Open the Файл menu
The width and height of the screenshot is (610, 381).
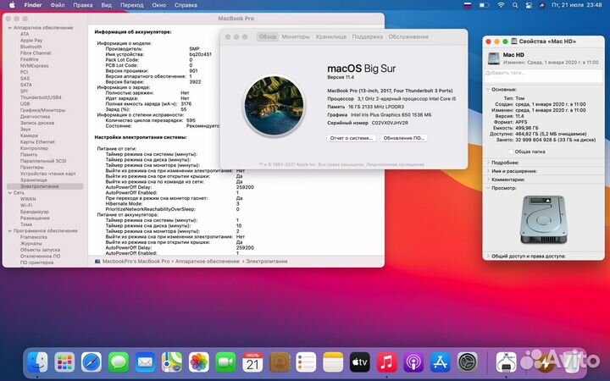pyautogui.click(x=58, y=5)
